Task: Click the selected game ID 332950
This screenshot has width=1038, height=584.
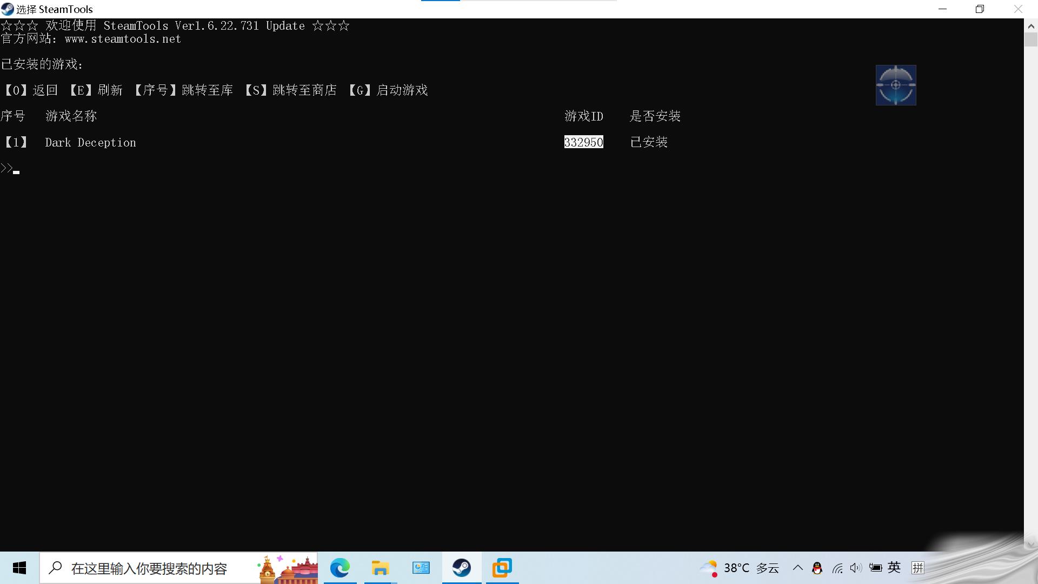Action: (583, 142)
